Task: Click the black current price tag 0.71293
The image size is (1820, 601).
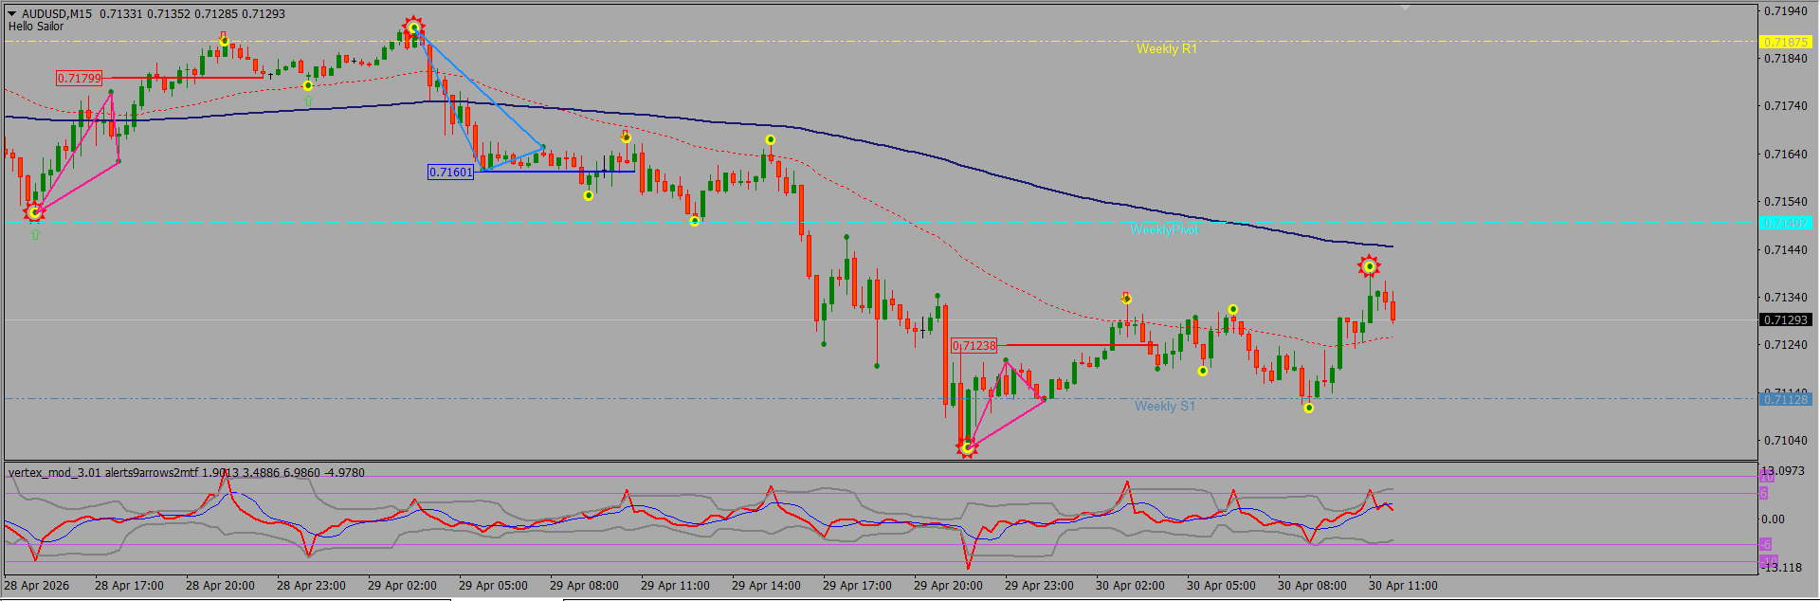Action: pos(1786,320)
